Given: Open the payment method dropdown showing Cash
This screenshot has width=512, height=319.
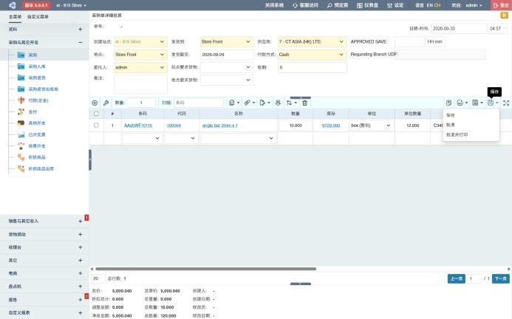Looking at the screenshot, I should [313, 55].
